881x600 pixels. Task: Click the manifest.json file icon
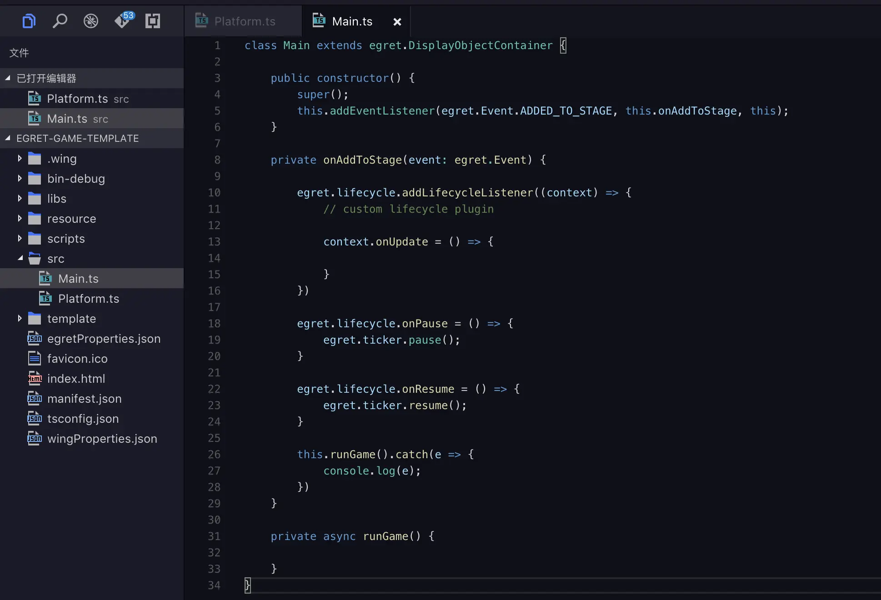(x=35, y=399)
